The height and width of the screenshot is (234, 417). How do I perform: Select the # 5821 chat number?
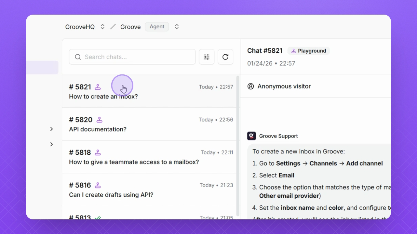tap(80, 87)
